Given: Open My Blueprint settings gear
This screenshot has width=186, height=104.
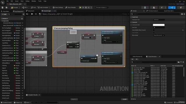Looking at the screenshot, I should (x=24, y=14).
